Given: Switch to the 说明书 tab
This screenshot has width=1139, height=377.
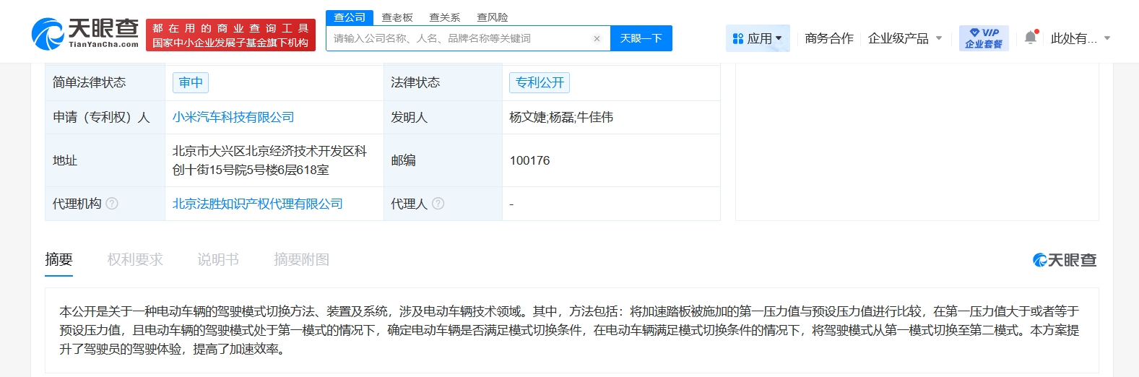Looking at the screenshot, I should (x=218, y=259).
